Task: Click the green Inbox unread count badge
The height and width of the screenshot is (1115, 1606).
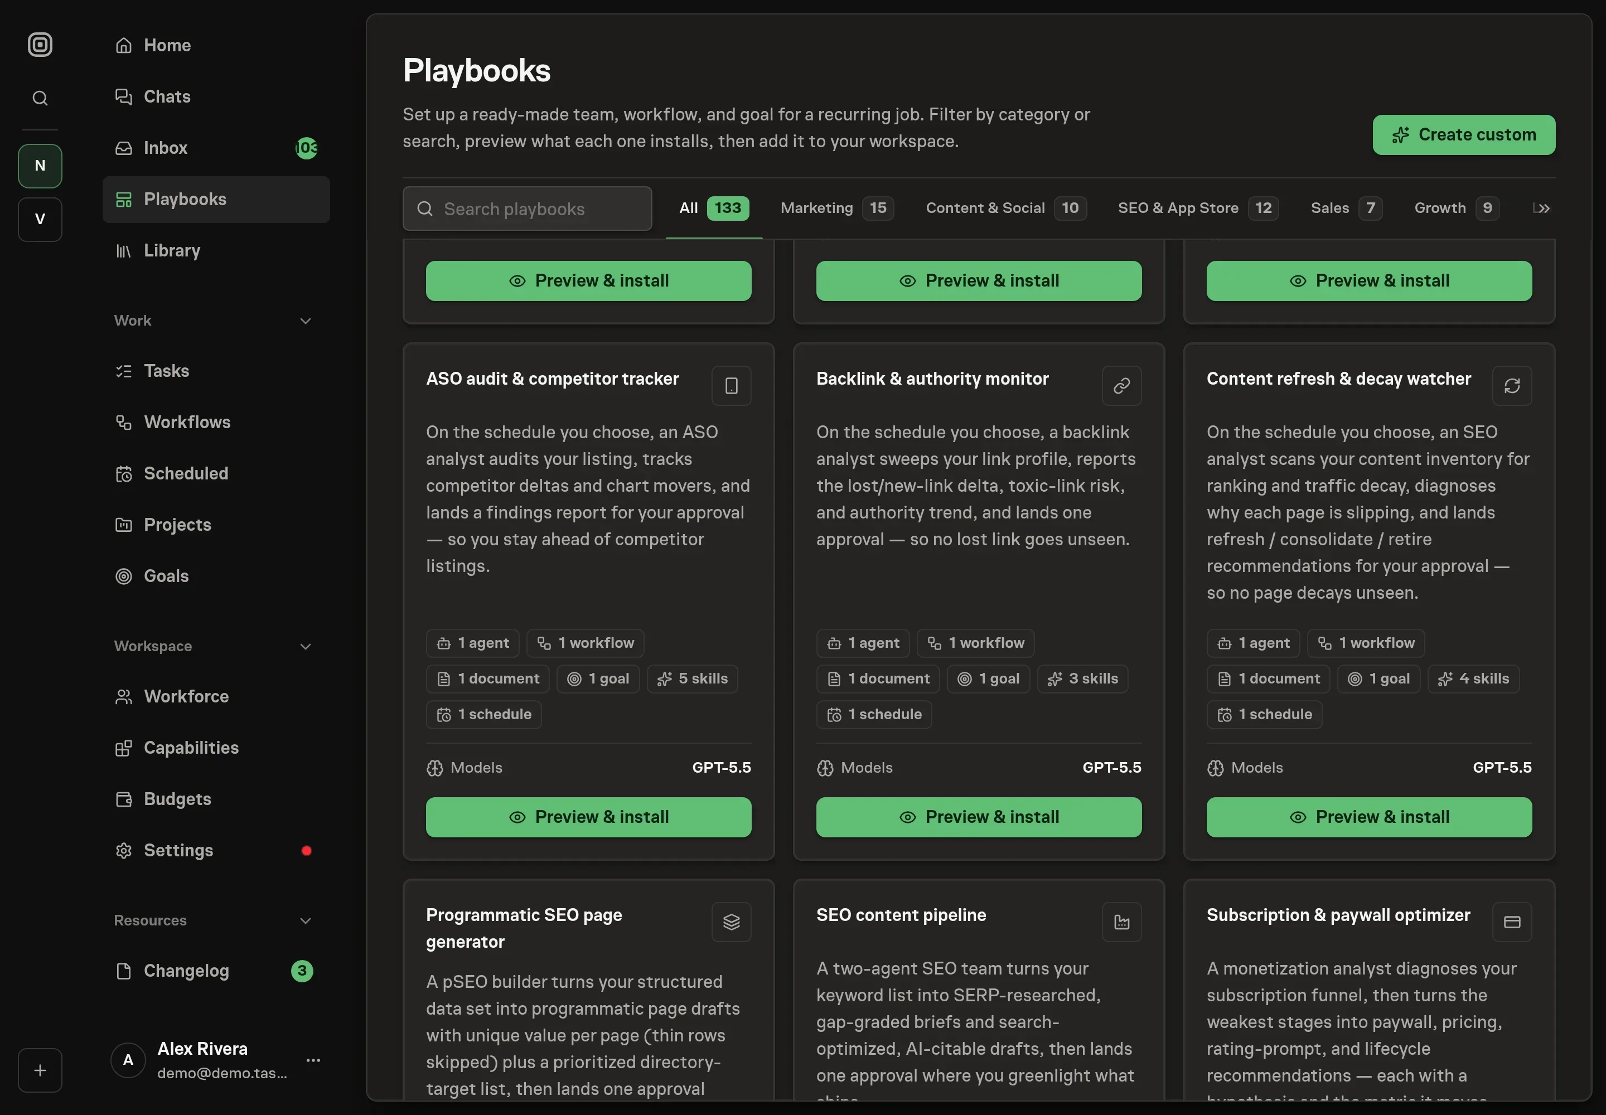Action: pos(306,148)
